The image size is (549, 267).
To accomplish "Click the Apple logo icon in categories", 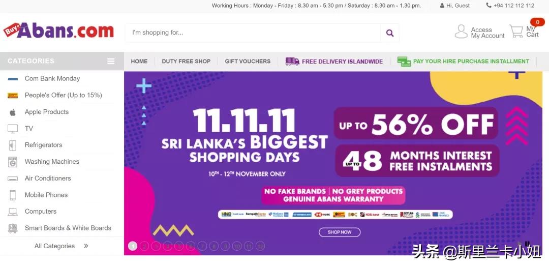I will point(13,112).
